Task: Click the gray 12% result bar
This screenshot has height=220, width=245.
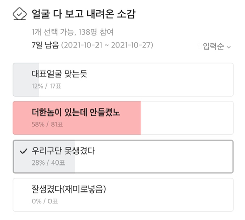Action: pos(26,79)
